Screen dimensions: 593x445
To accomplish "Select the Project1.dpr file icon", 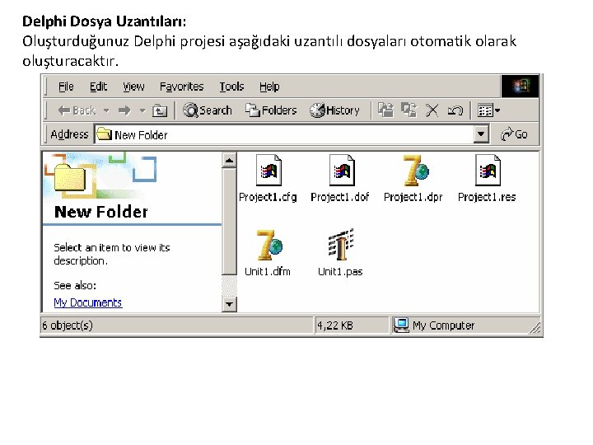I will point(415,171).
